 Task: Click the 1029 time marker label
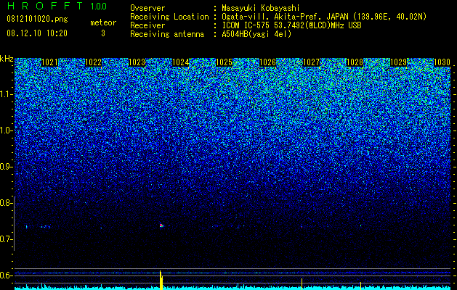pos(398,62)
